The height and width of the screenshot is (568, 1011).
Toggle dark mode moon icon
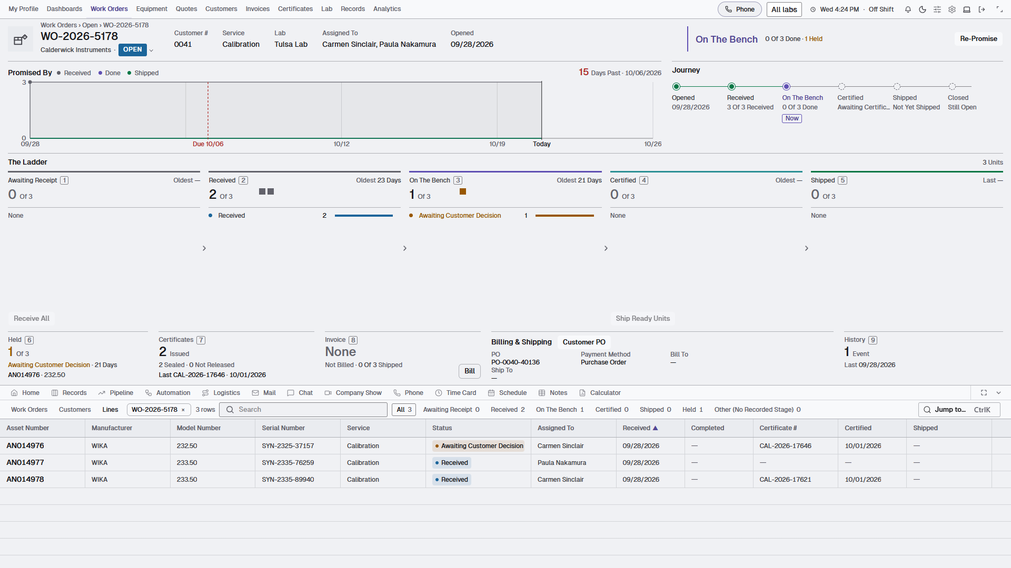pyautogui.click(x=923, y=9)
